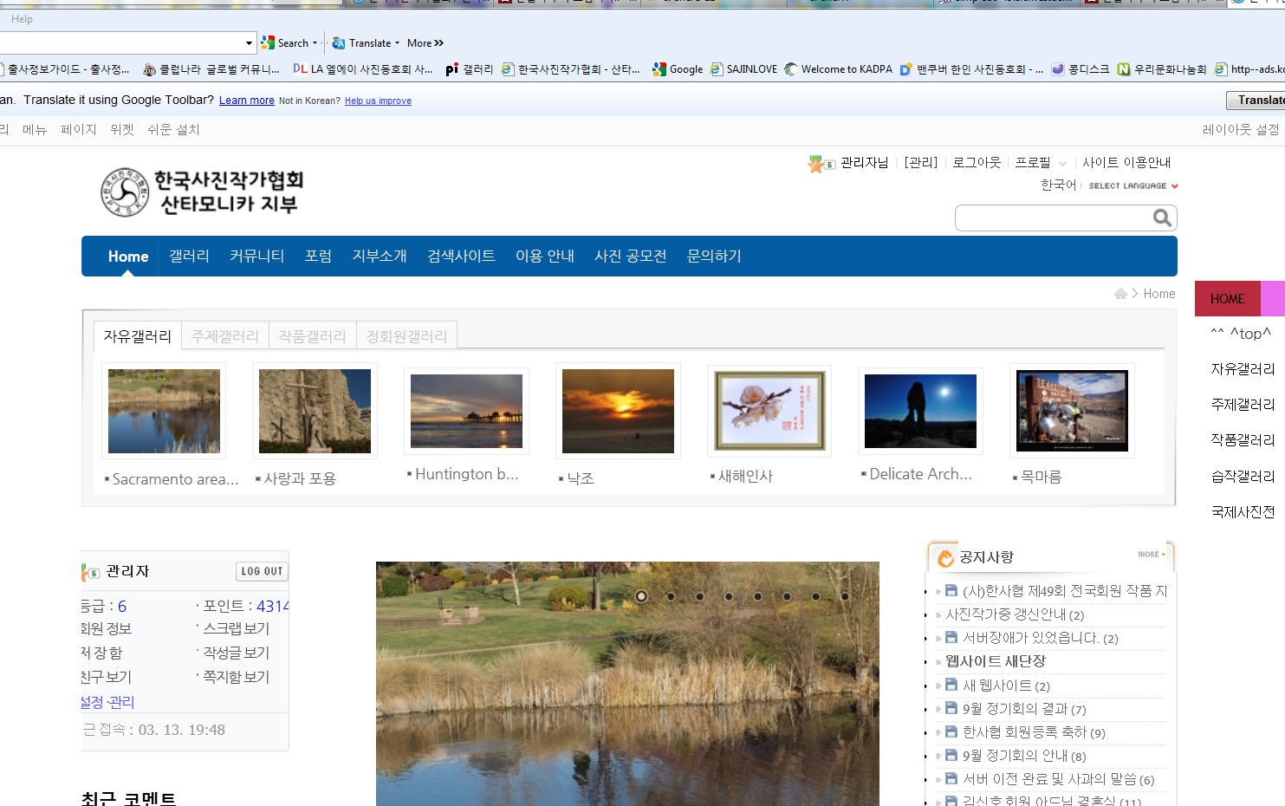Image resolution: width=1285 pixels, height=806 pixels.
Task: Click the Help us improve link
Action: (378, 101)
